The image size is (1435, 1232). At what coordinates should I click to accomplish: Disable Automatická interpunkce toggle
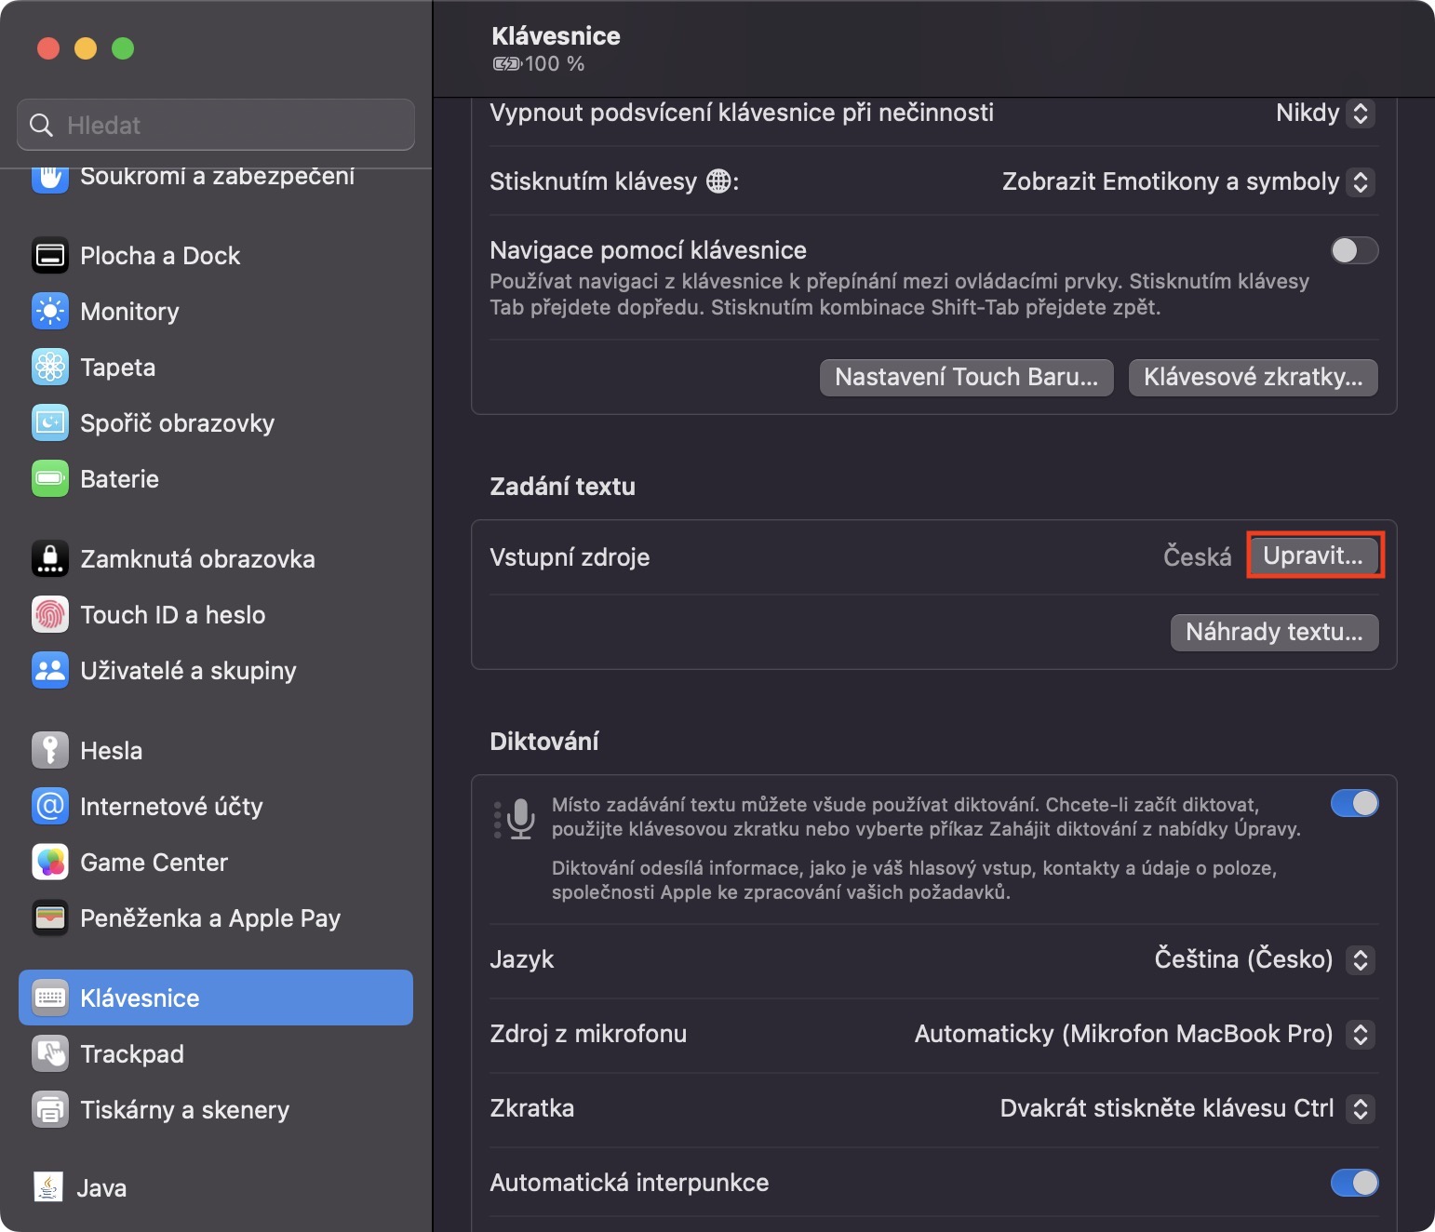pos(1354,1183)
